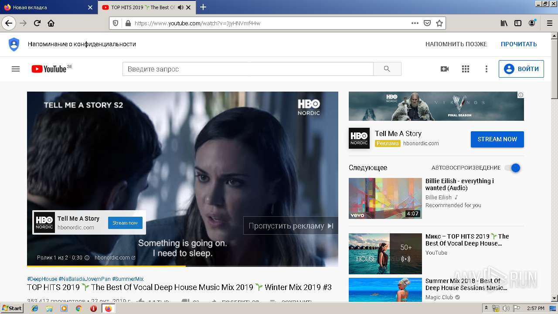Open the Firefox hamburger menu
This screenshot has height=314, width=558.
point(549,23)
